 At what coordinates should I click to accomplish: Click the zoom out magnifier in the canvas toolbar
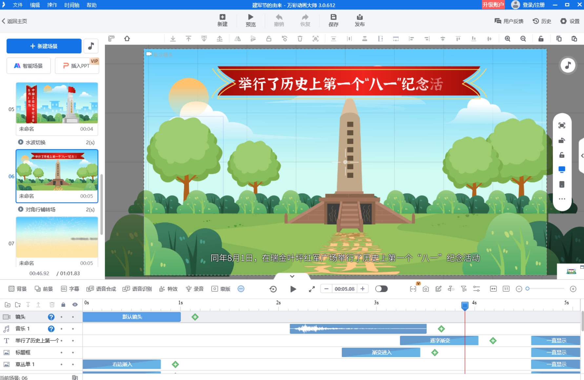pyautogui.click(x=523, y=39)
